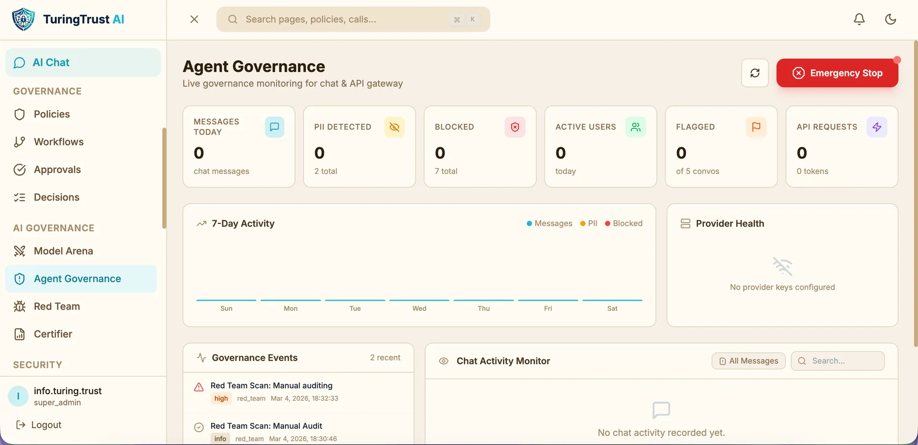The width and height of the screenshot is (918, 445).
Task: Click the TuringTrust AI shield logo
Action: pos(23,19)
